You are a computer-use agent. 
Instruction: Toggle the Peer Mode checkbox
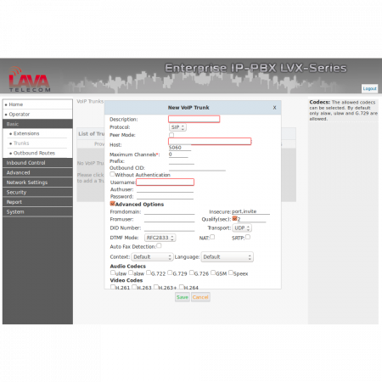[171, 135]
